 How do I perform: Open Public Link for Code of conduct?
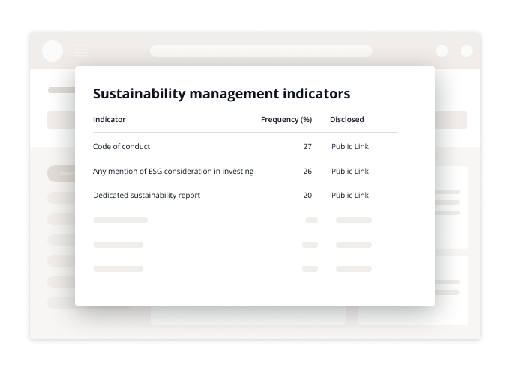pyautogui.click(x=350, y=147)
